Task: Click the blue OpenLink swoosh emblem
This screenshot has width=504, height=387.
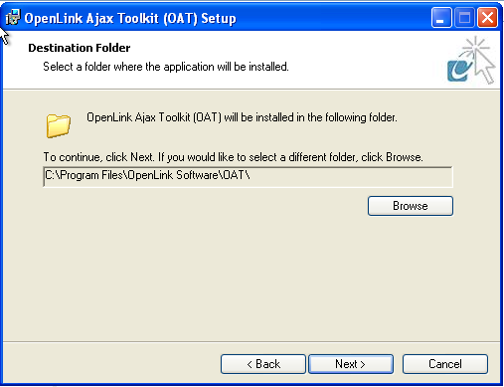Action: tap(459, 69)
